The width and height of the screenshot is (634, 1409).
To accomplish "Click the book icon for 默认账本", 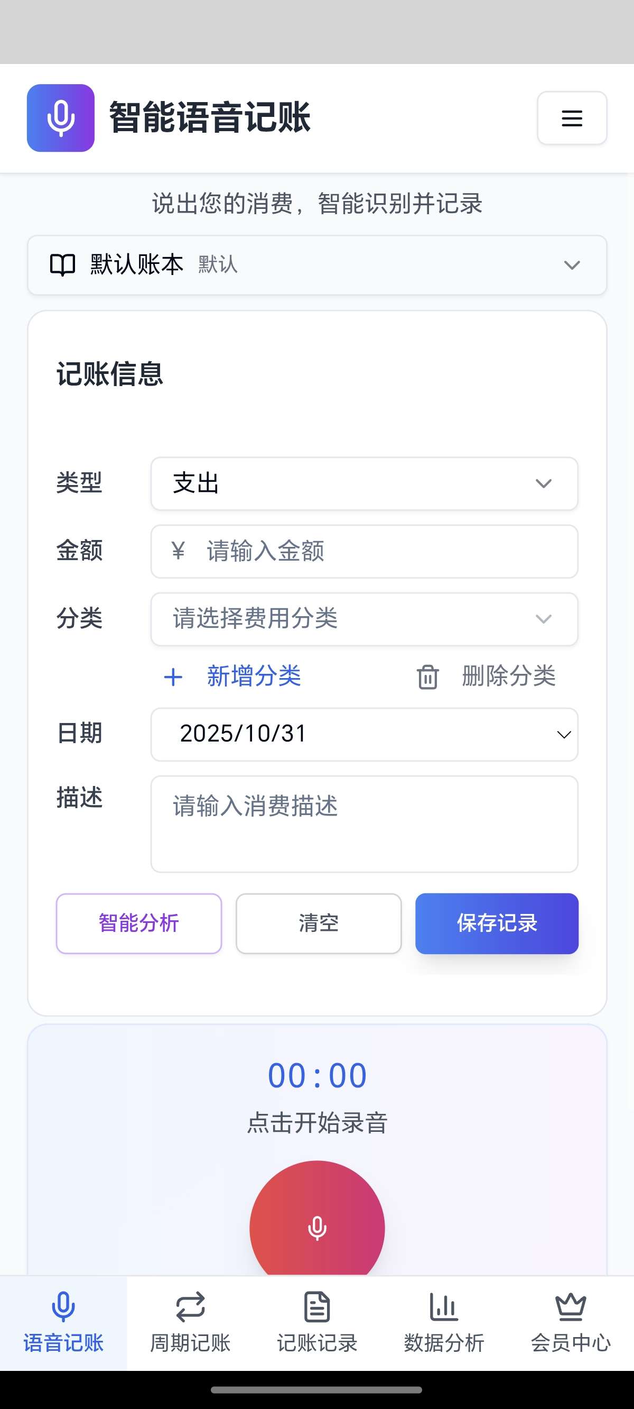I will tap(62, 265).
